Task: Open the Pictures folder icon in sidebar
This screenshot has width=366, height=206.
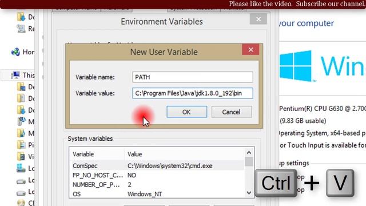Action: click(21, 145)
